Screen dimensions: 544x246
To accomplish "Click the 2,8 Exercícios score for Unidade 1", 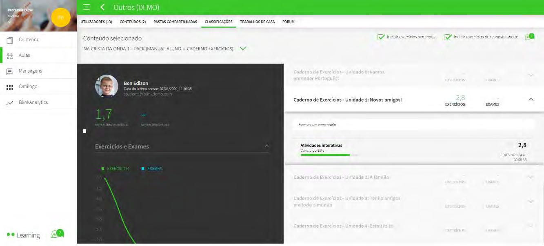I will point(460,98).
